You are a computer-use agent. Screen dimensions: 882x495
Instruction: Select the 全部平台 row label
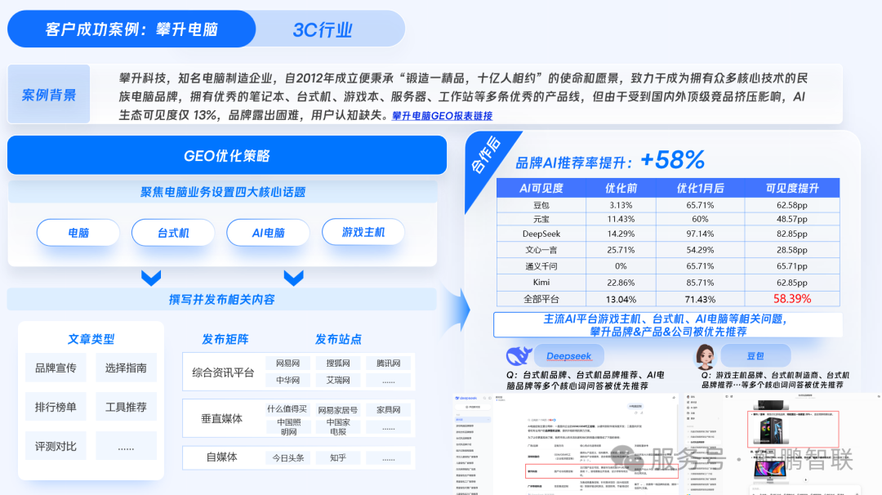pos(541,299)
